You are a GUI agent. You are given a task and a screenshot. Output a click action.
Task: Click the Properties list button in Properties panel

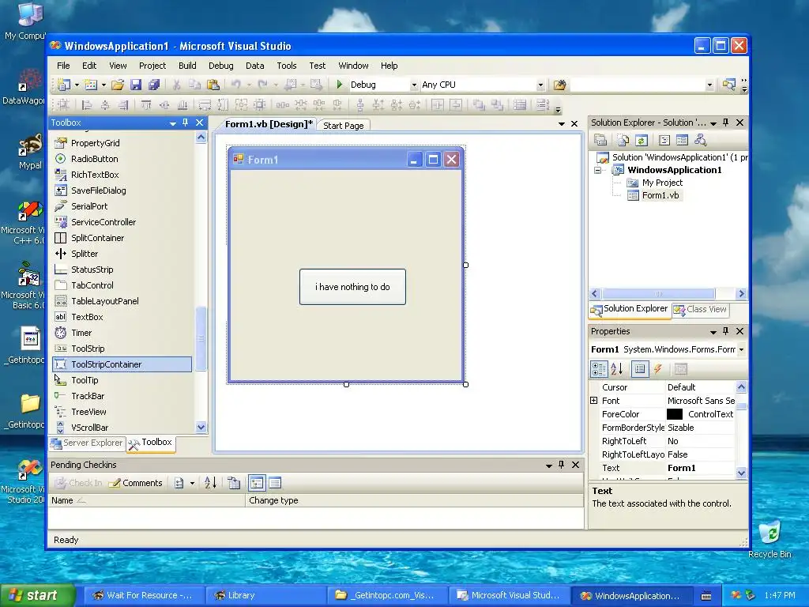coord(640,369)
